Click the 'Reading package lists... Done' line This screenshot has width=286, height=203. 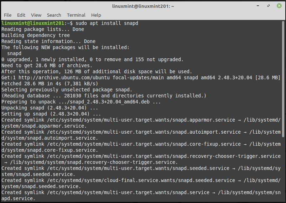click(x=43, y=29)
